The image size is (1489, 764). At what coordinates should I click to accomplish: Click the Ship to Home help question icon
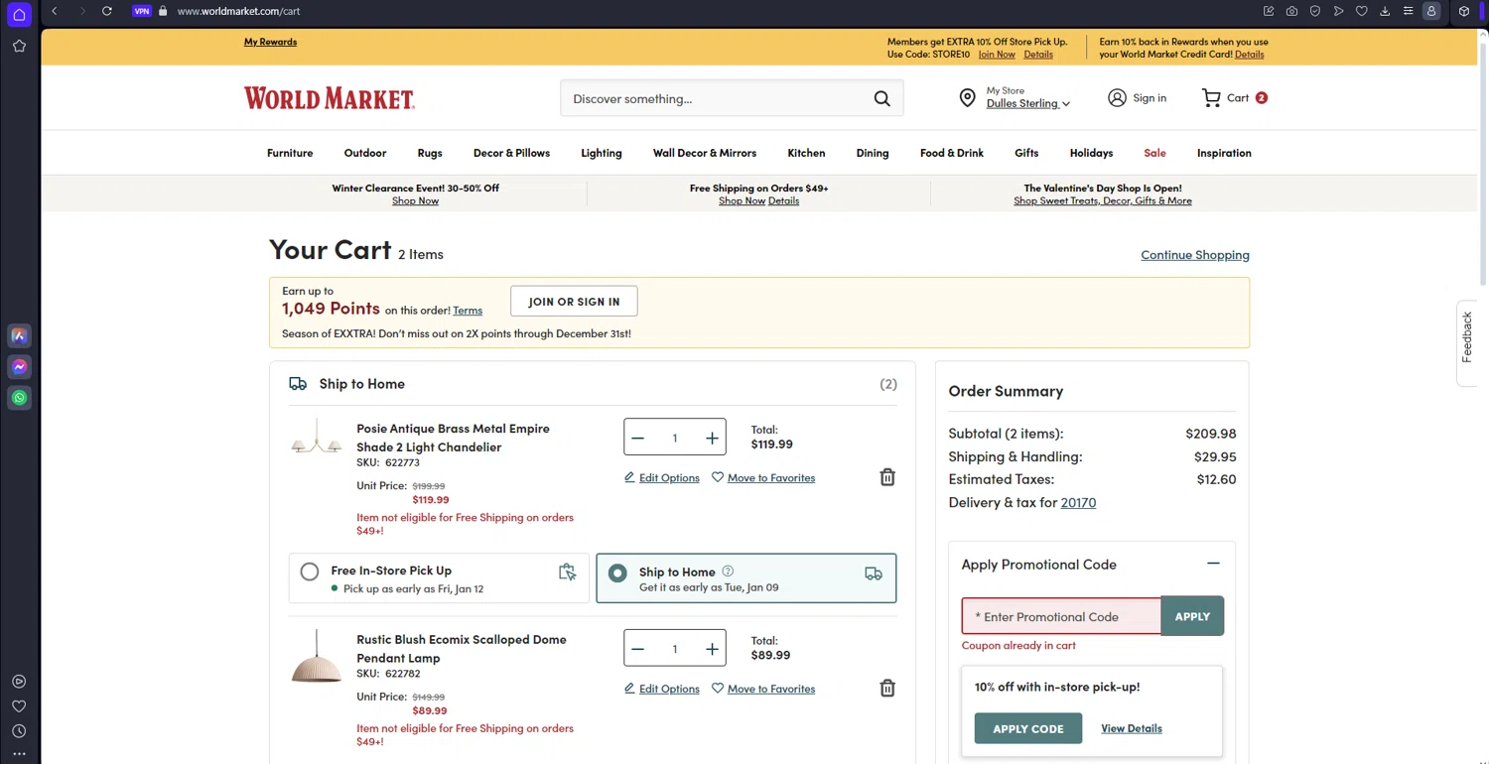coord(728,571)
